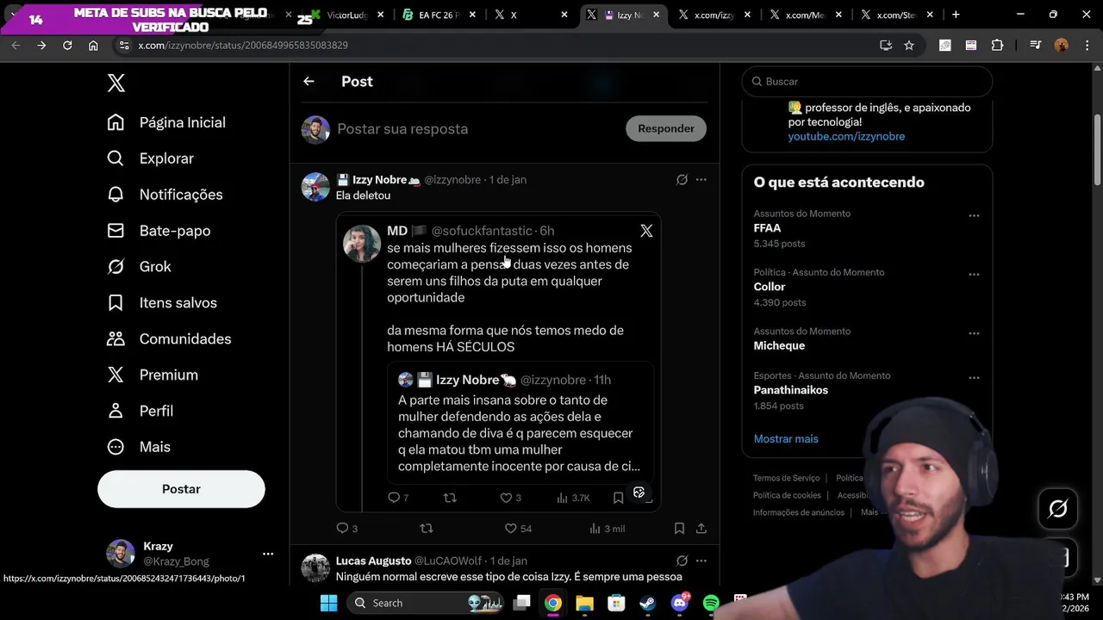Click Chrome's home button
1103x620 pixels.
coord(93,45)
